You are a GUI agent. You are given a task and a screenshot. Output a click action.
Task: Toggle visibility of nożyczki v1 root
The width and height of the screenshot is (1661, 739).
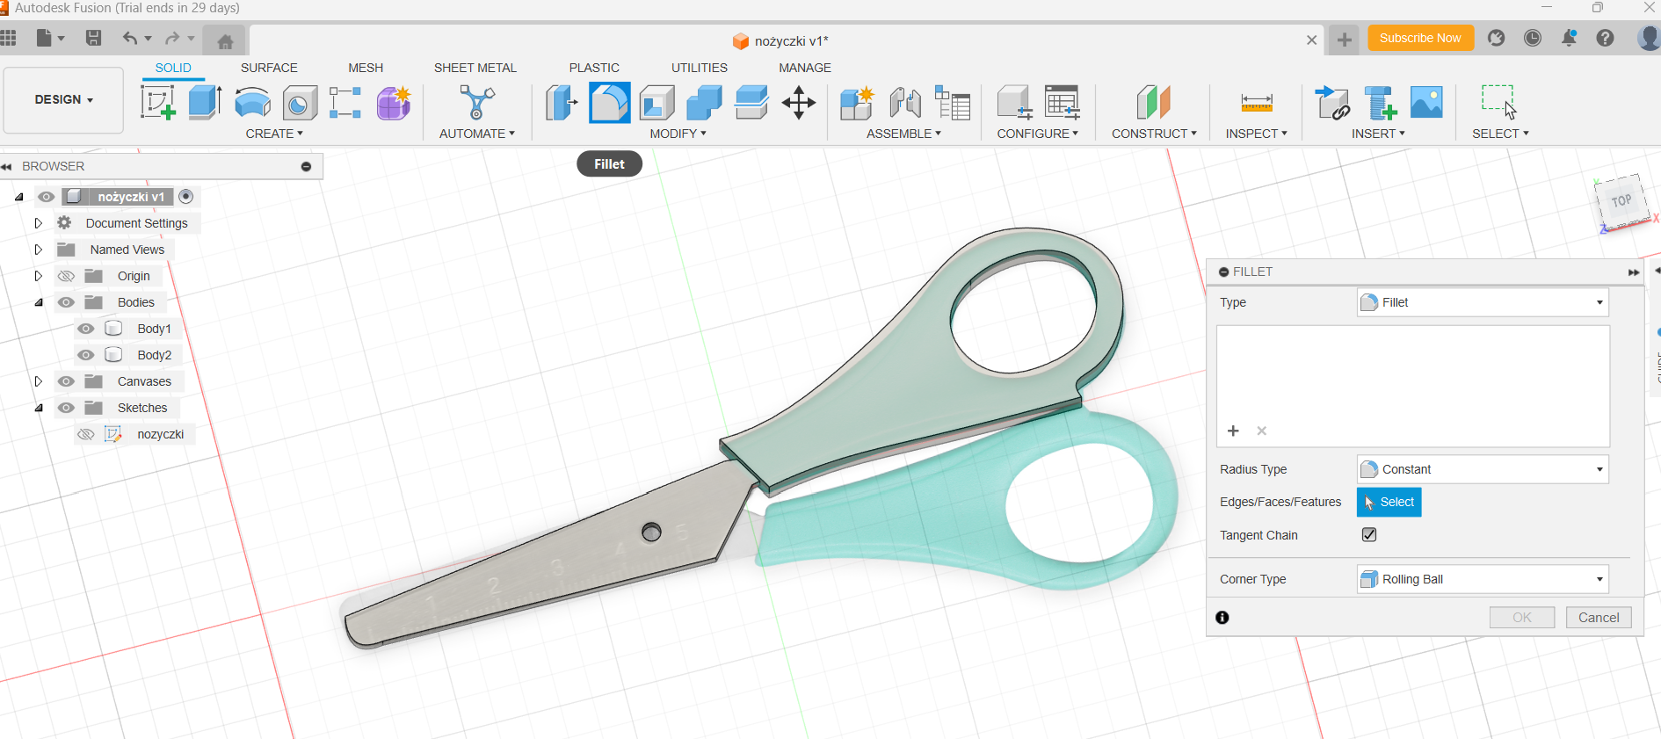tap(47, 197)
